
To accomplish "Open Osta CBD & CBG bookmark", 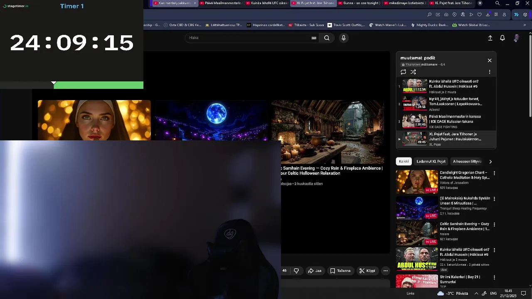I will (x=182, y=25).
